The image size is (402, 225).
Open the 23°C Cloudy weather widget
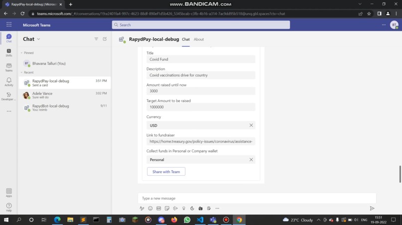click(298, 220)
